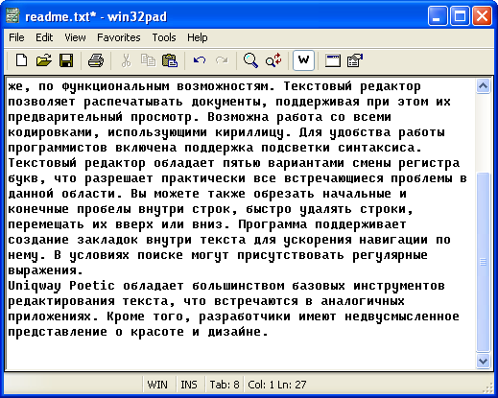
Task: Click the Tab: 8 status bar cell
Action: pos(225,385)
